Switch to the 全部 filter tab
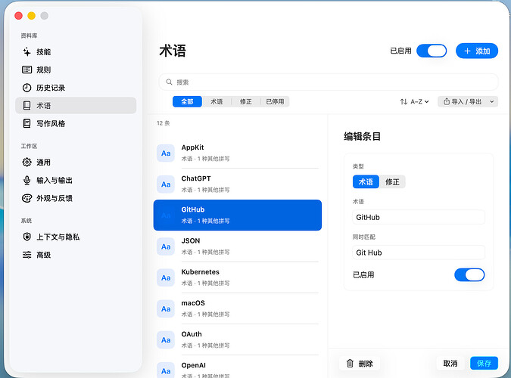511x378 pixels. point(187,101)
